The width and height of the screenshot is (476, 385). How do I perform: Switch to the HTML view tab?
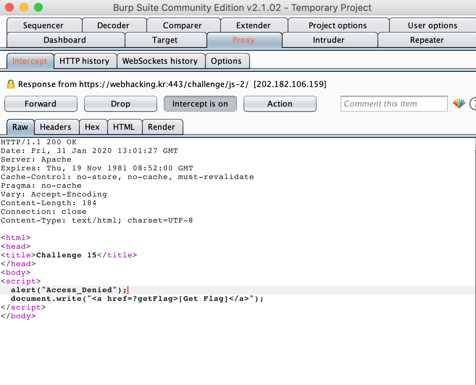coord(124,127)
